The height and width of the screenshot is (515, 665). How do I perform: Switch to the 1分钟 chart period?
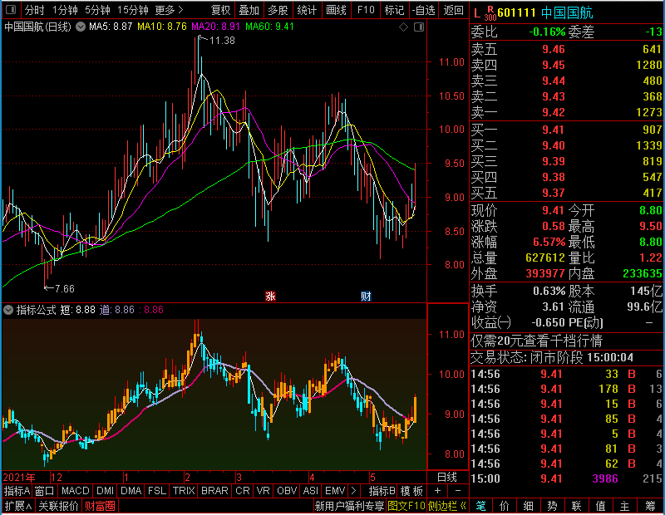point(65,10)
